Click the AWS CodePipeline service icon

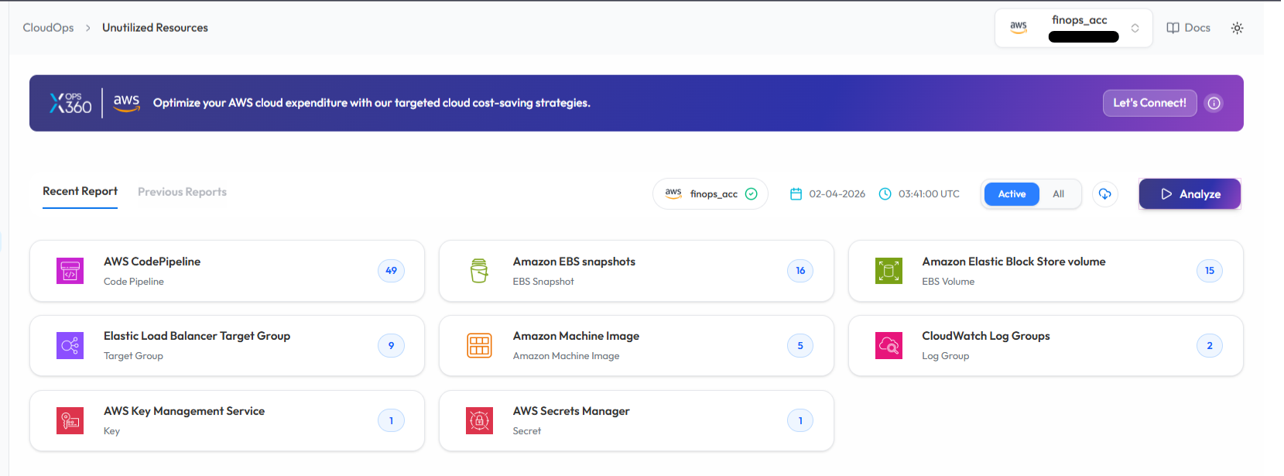tap(70, 271)
